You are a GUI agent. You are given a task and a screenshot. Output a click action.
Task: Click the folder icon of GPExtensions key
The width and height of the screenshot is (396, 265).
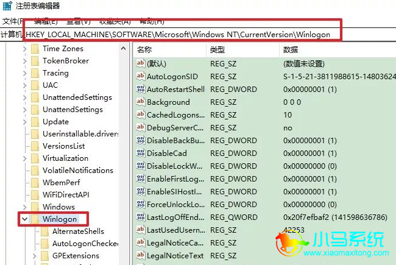(44, 255)
